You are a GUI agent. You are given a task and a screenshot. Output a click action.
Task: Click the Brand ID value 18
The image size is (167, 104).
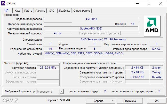click(133, 24)
